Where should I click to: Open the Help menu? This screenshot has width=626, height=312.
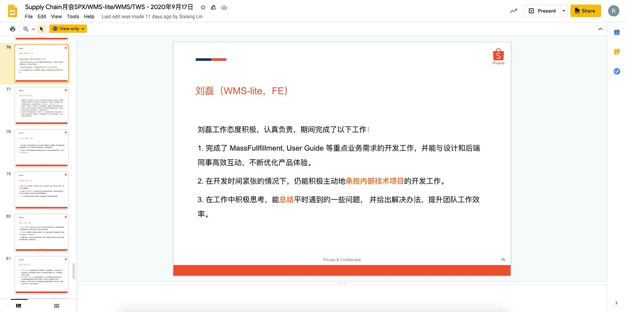89,16
